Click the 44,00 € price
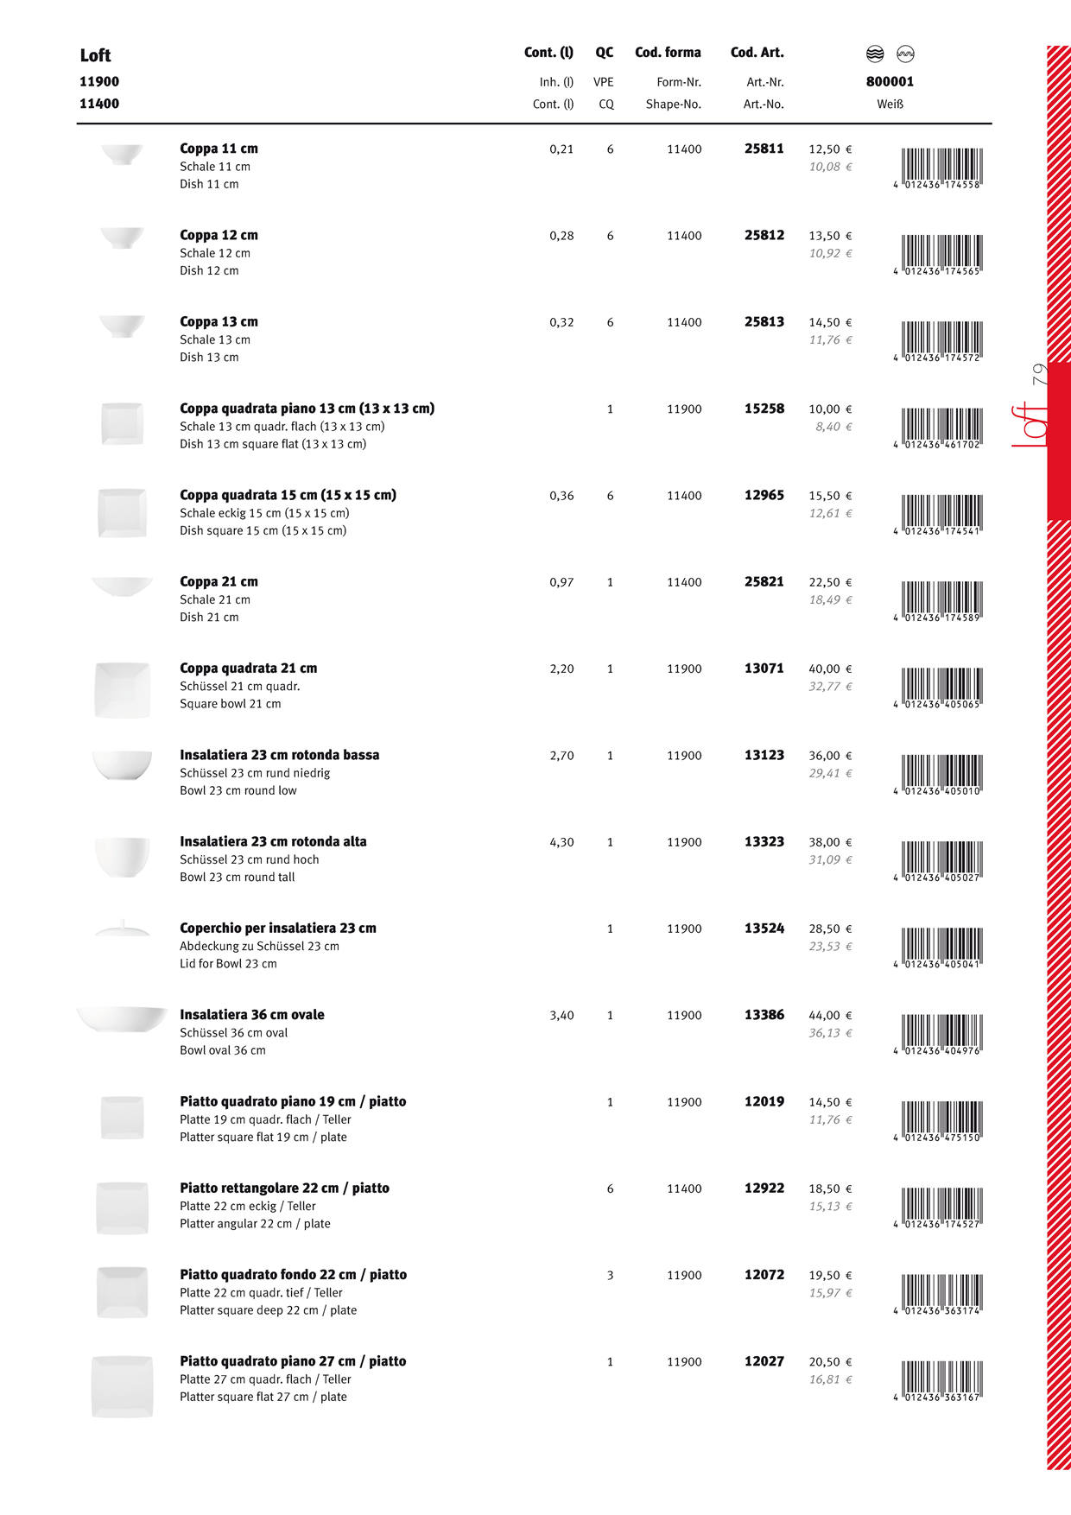This screenshot has width=1071, height=1515. click(829, 1016)
